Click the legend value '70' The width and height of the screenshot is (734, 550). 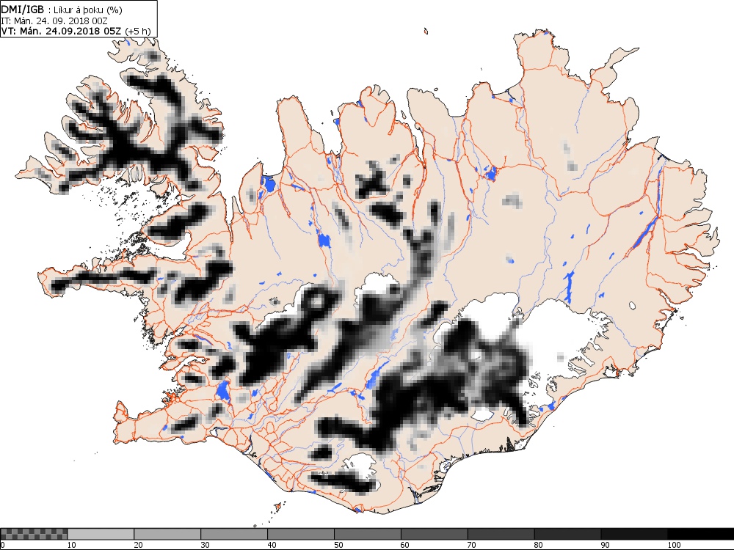[472, 545]
